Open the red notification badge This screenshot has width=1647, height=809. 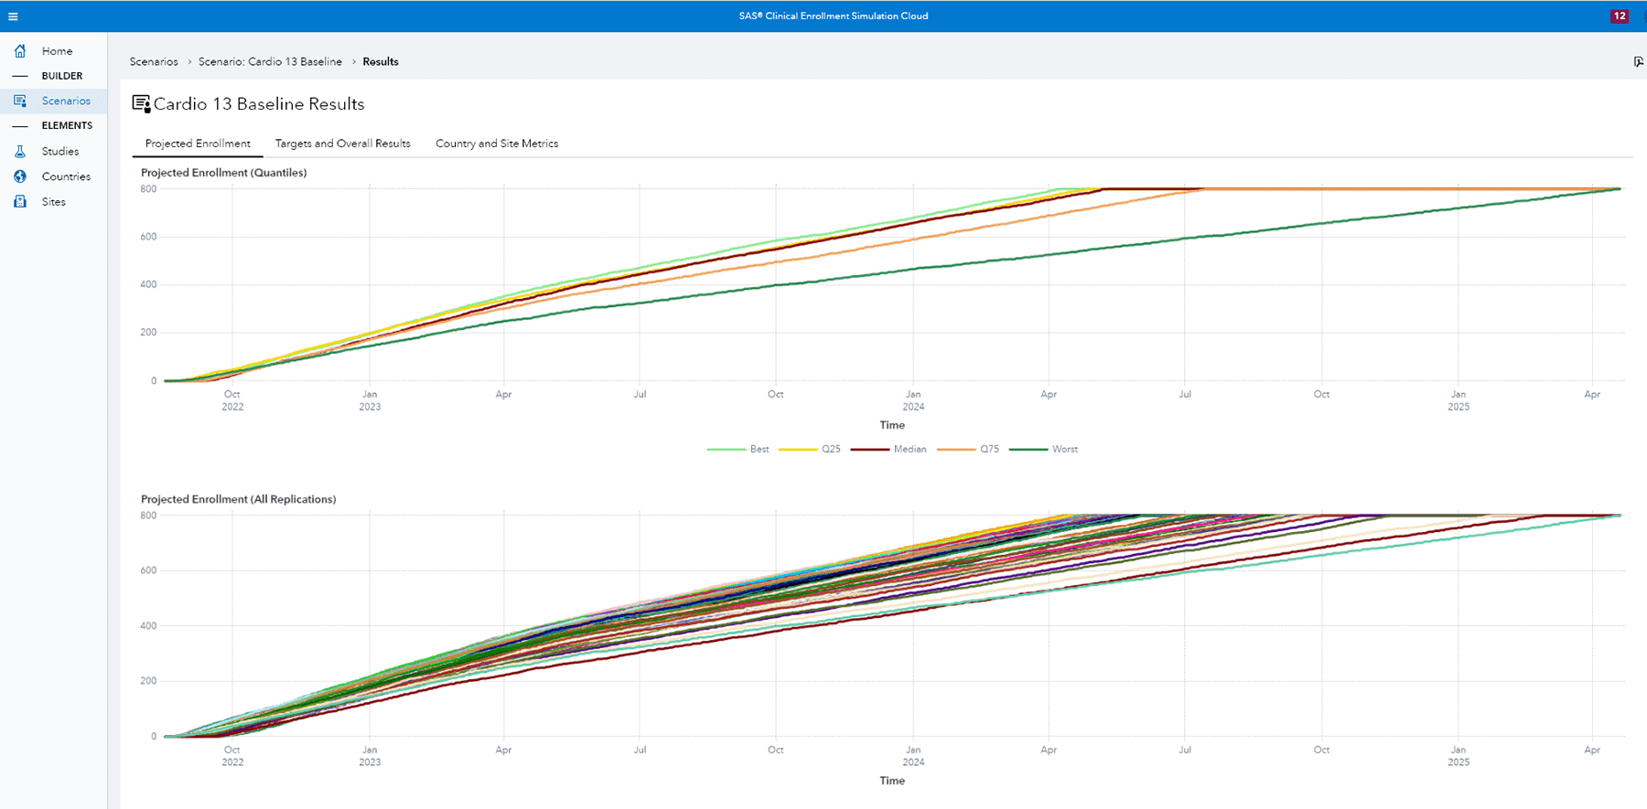[1619, 16]
